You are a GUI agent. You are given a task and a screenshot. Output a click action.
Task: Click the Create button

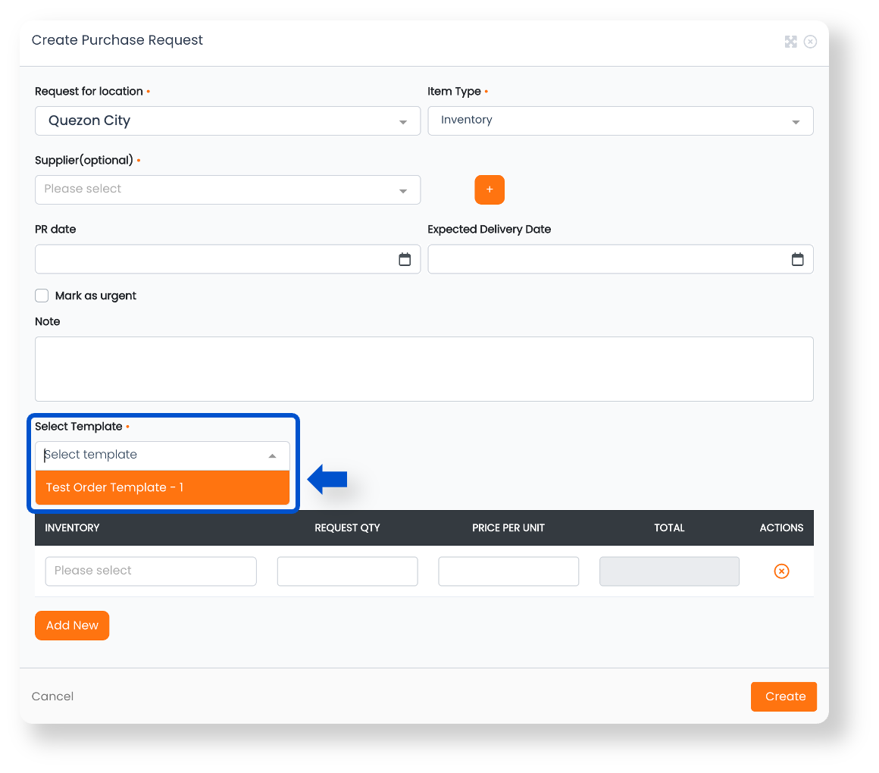[784, 696]
